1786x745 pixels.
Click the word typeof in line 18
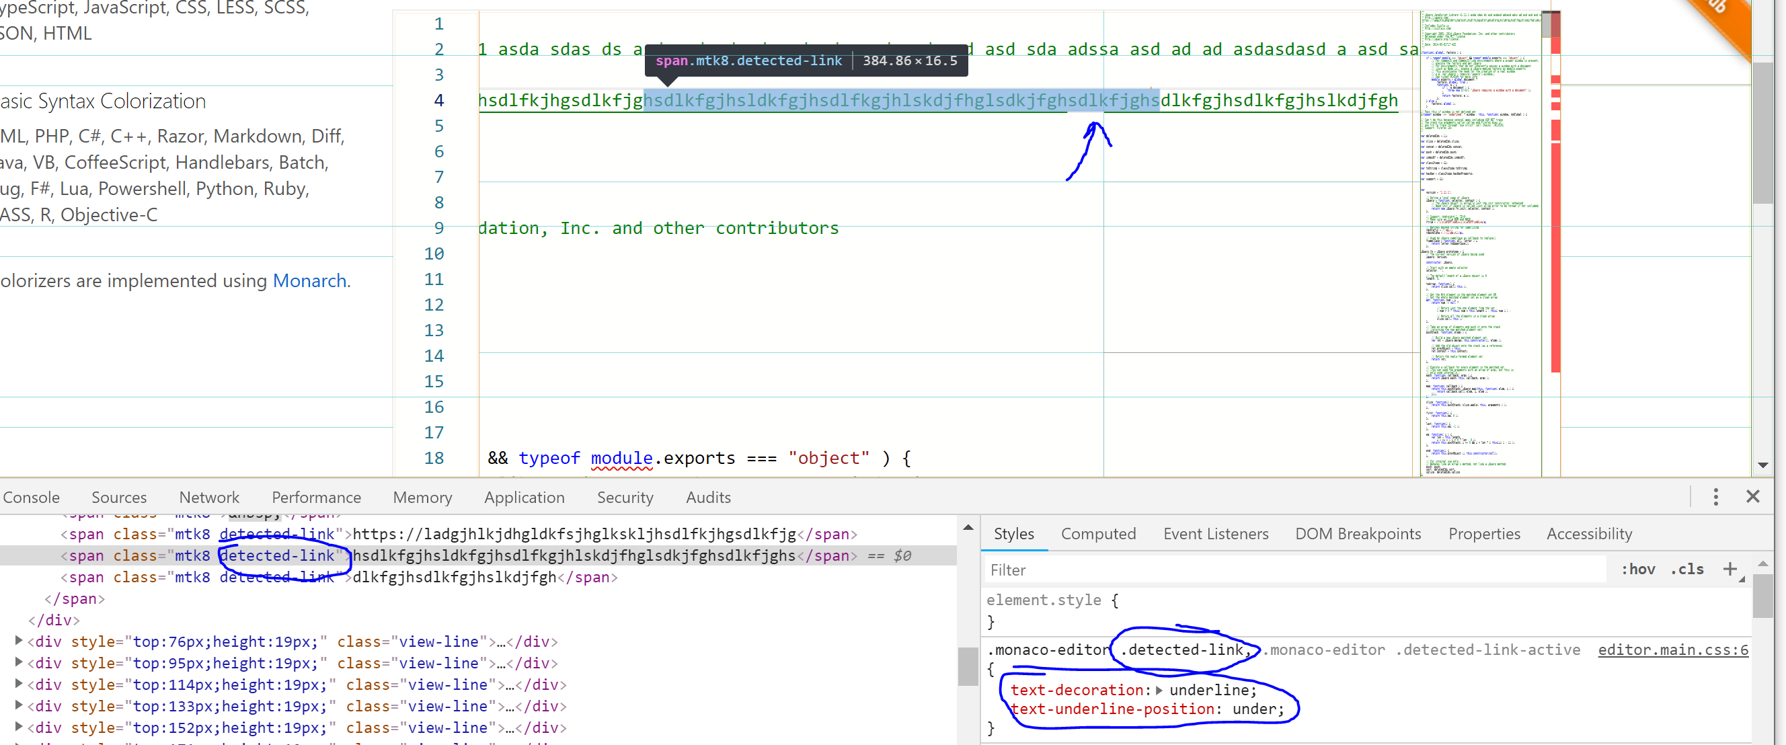tap(549, 458)
